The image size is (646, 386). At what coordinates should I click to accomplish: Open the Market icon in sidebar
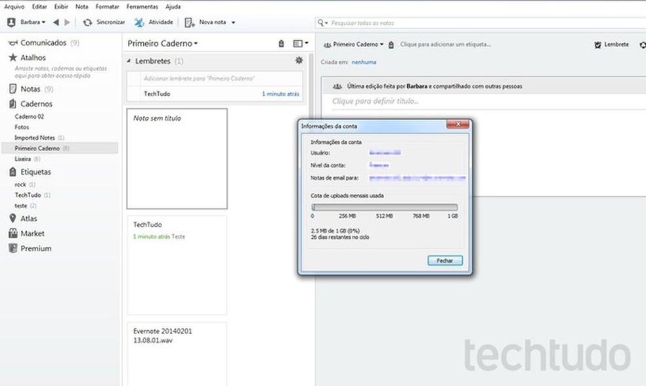[x=12, y=233]
